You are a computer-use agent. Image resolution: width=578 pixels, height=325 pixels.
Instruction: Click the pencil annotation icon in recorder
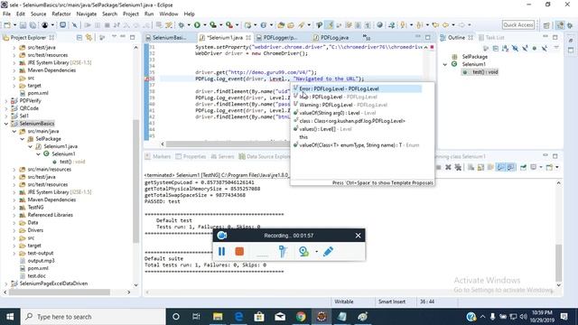pyautogui.click(x=328, y=251)
